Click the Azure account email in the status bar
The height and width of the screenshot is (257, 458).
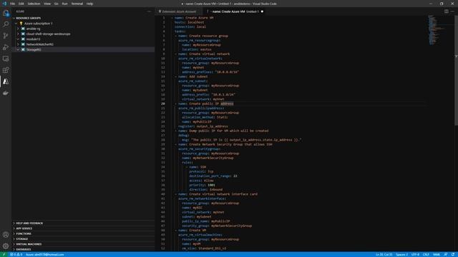[x=44, y=254]
